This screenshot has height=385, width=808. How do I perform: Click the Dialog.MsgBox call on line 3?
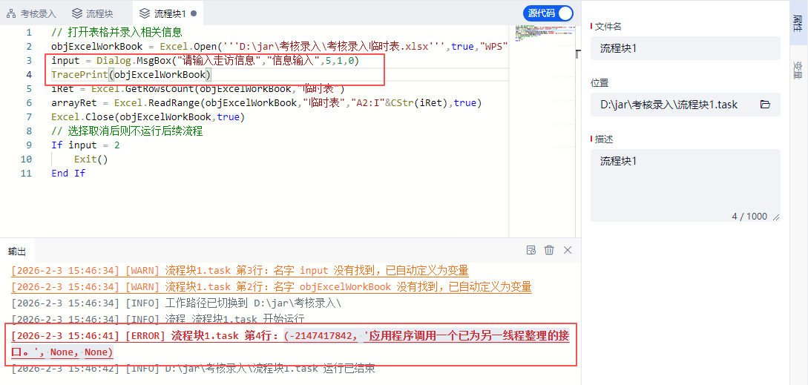(205, 61)
